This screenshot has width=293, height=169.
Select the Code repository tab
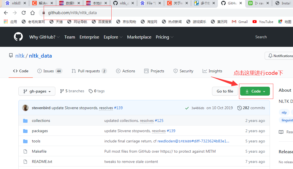coord(21,71)
